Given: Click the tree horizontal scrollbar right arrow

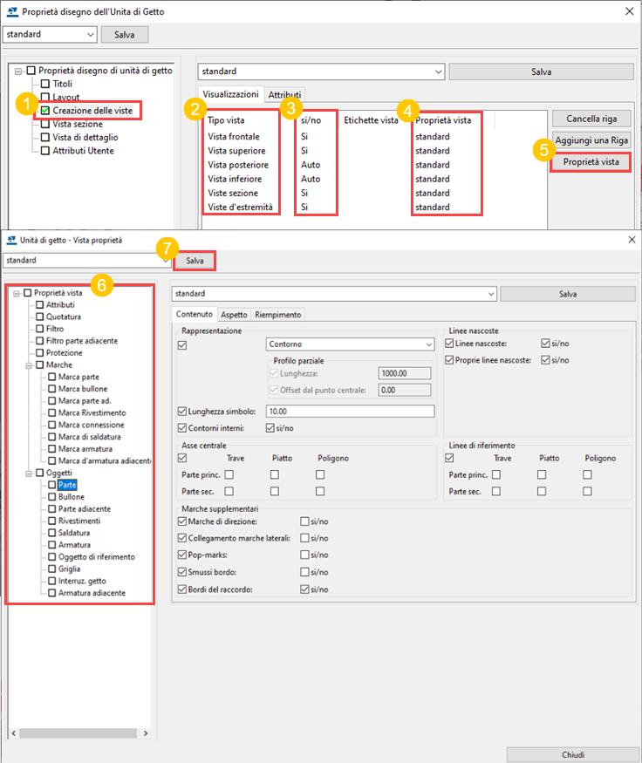Looking at the screenshot, I should pos(146,733).
